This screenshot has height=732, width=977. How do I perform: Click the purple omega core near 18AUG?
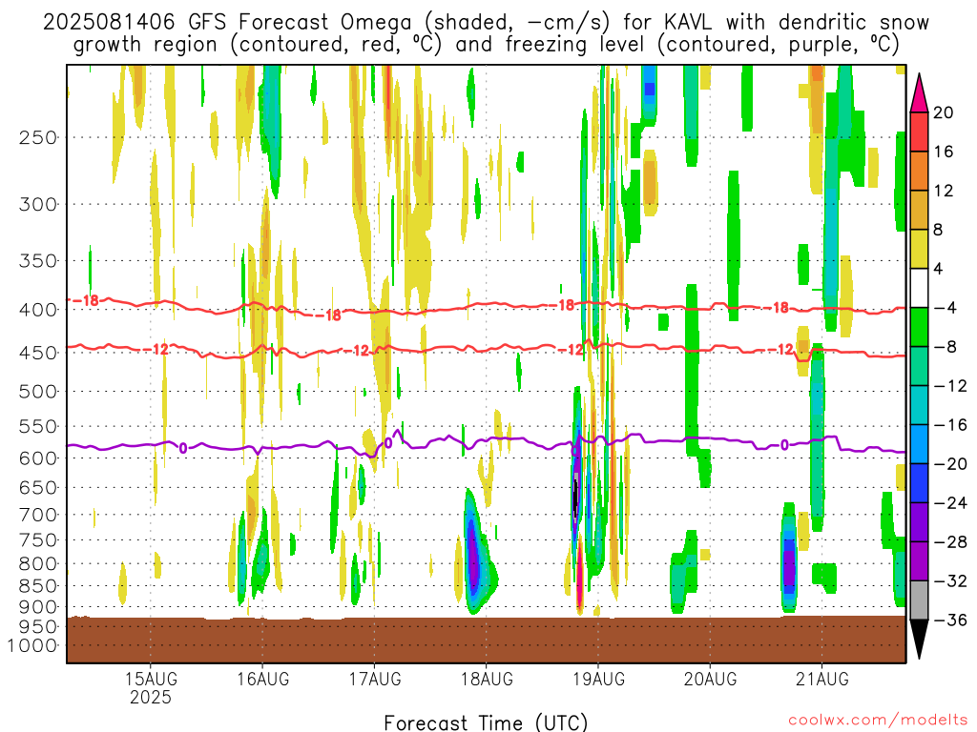pos(474,562)
